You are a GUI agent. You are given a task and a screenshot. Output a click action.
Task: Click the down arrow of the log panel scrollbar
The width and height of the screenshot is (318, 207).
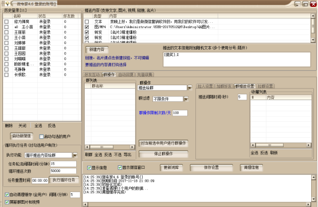click(313, 199)
